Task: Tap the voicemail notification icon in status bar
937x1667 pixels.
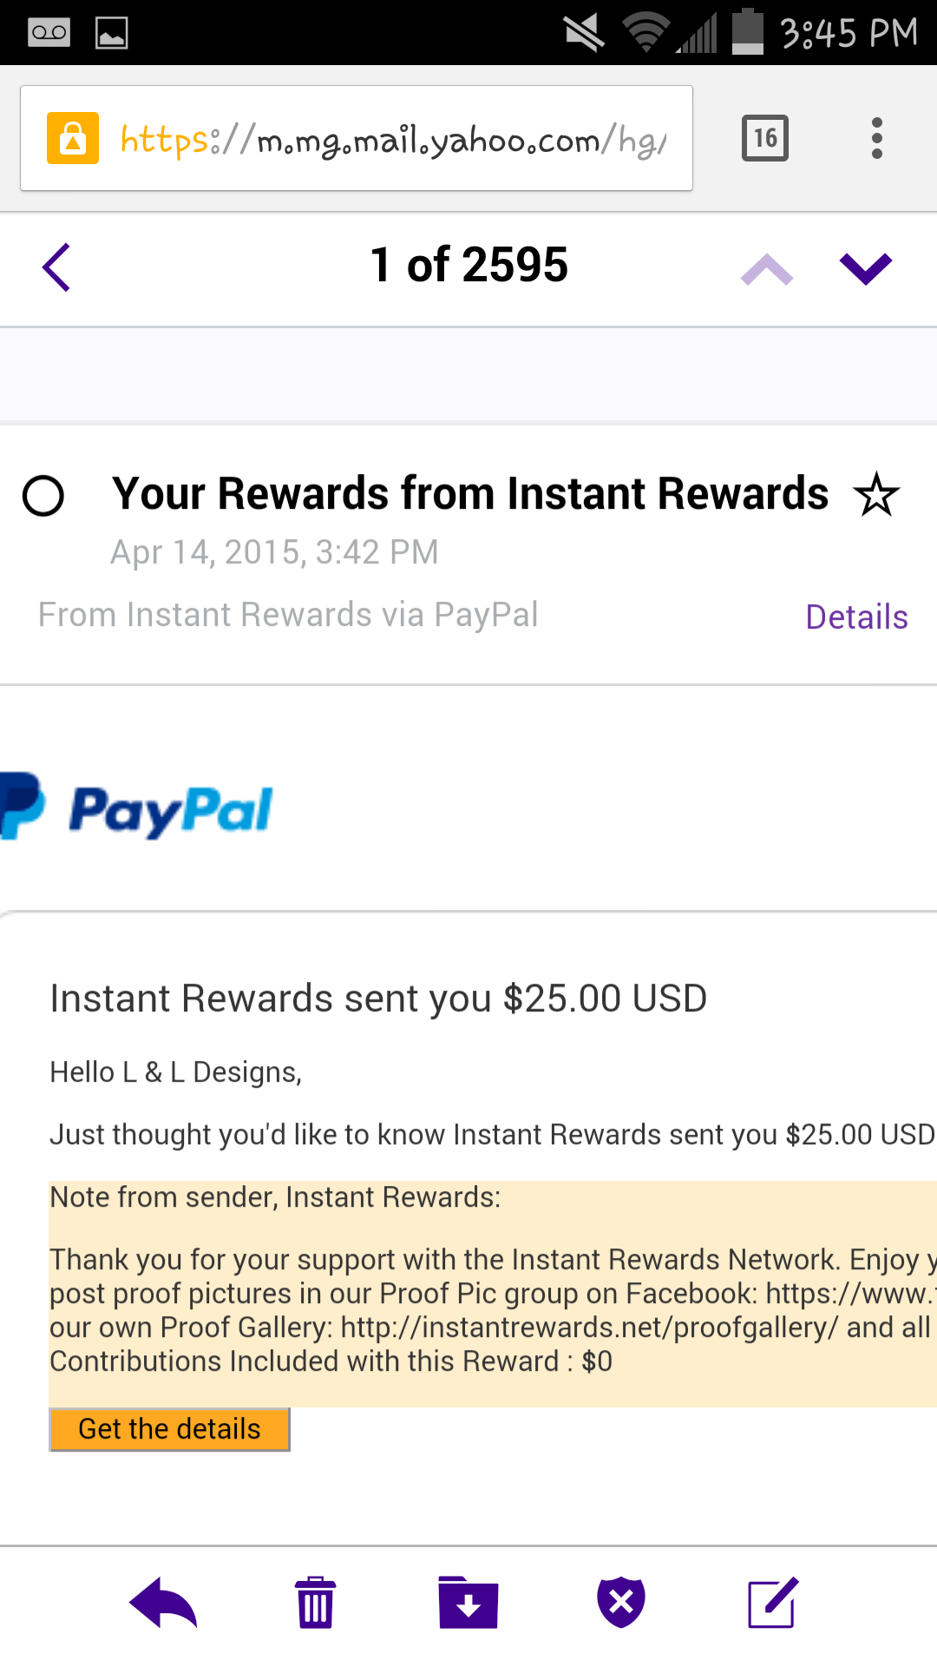Action: 49,33
